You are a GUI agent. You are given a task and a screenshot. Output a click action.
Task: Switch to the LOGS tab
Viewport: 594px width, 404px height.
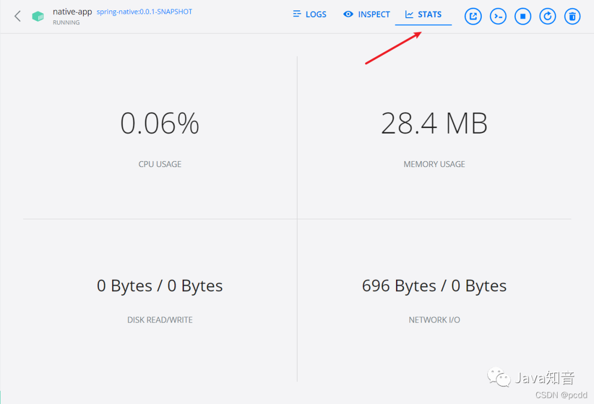[x=310, y=14]
